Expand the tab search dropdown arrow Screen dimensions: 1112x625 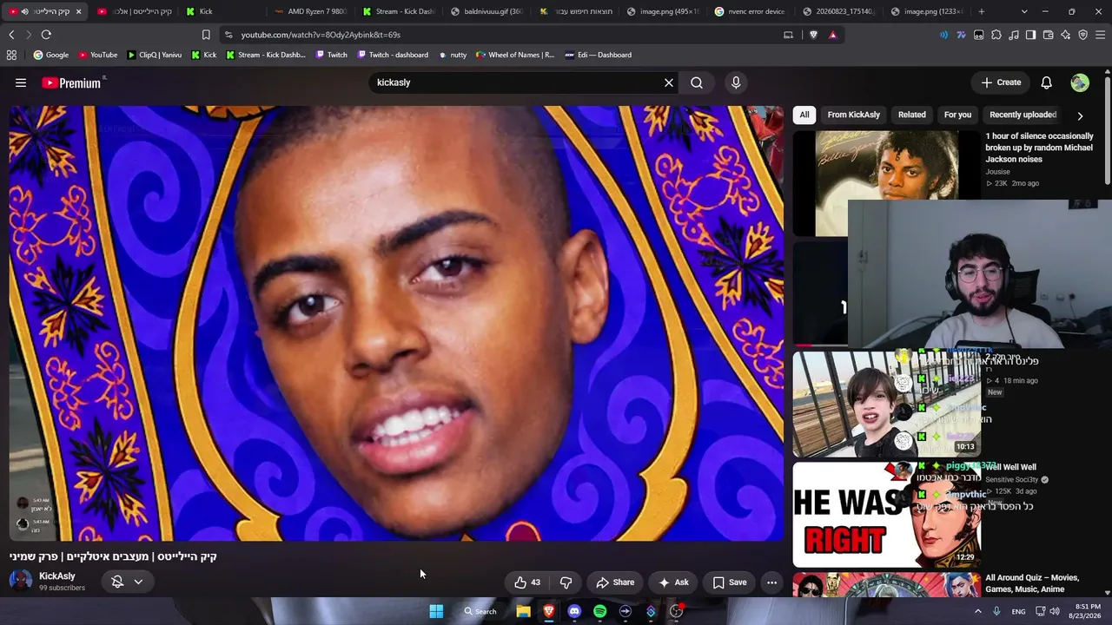click(1024, 11)
